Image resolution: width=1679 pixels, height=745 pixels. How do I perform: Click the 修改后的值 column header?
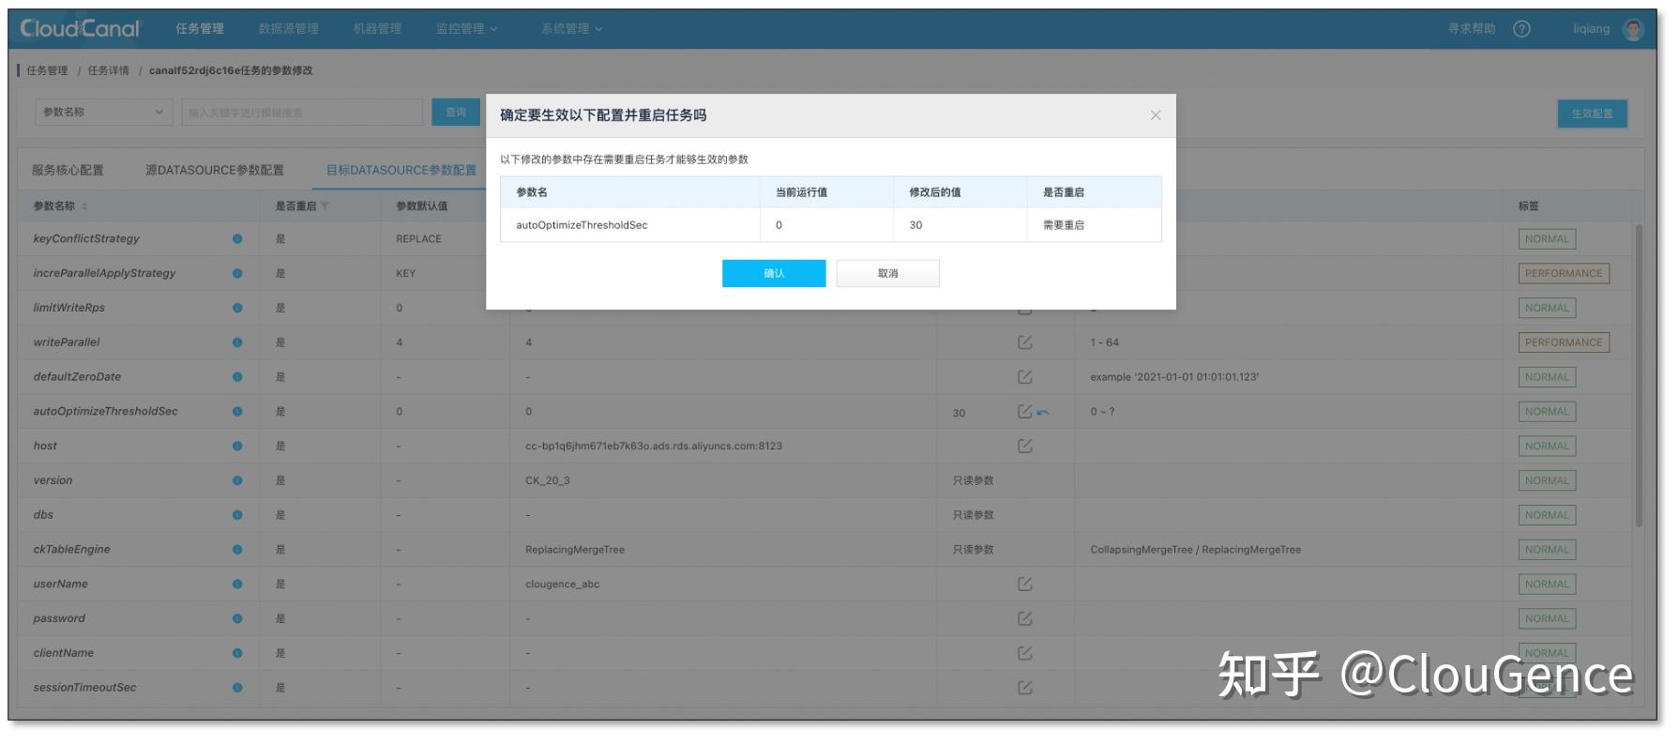point(935,192)
